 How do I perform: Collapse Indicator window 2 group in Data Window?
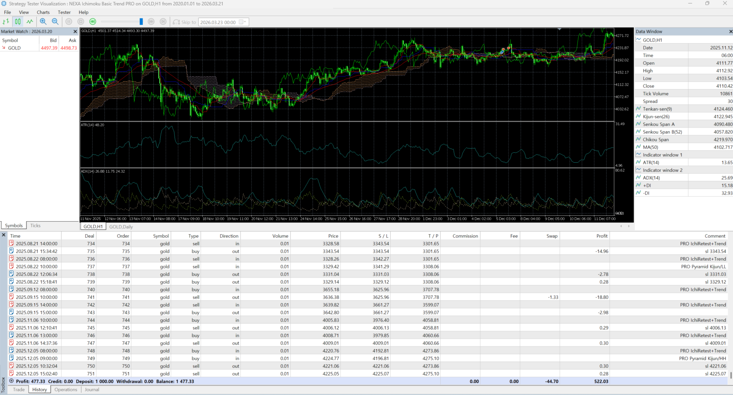639,170
